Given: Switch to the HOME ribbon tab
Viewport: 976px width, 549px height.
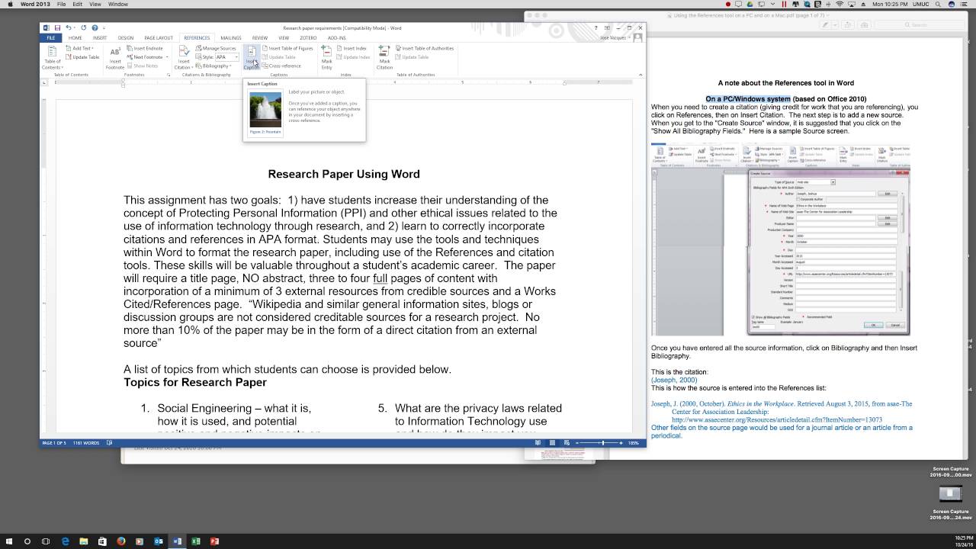Looking at the screenshot, I should coord(75,37).
